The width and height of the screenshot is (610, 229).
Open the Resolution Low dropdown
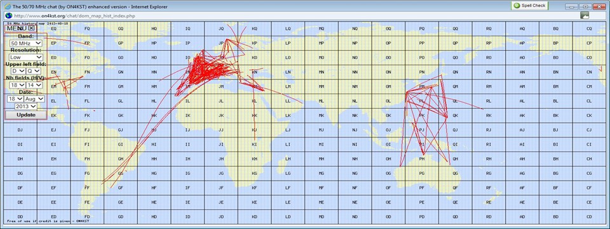(x=26, y=57)
